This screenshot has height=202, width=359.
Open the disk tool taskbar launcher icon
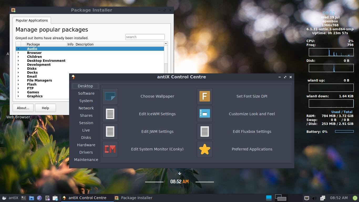(x=47, y=198)
